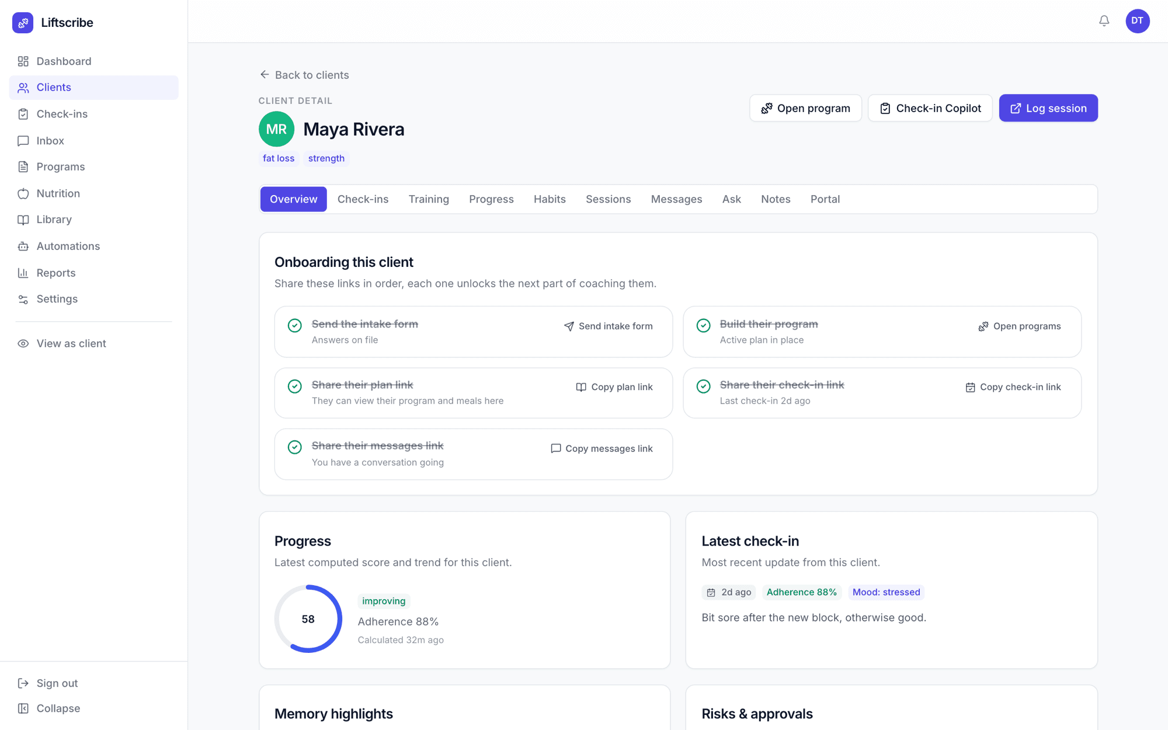Click the progress score ring showing 58

point(308,619)
